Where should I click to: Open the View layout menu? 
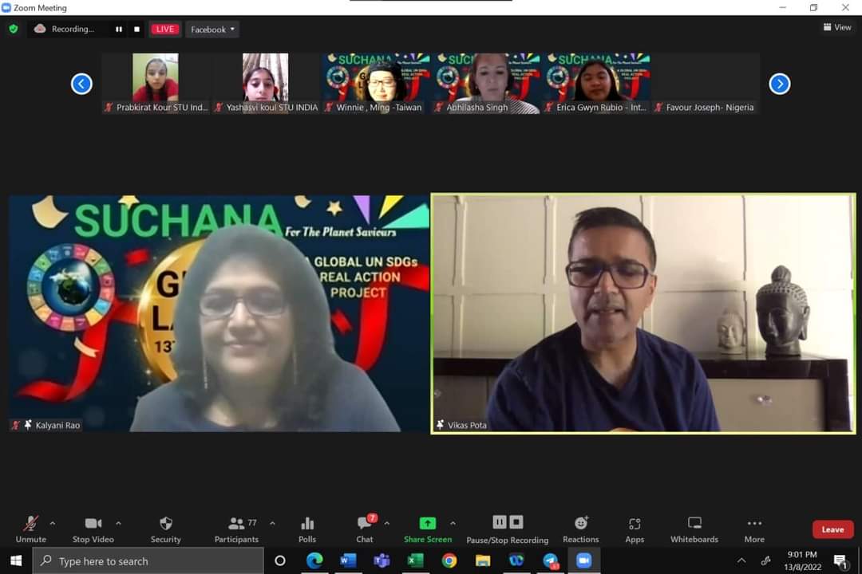[x=837, y=27]
